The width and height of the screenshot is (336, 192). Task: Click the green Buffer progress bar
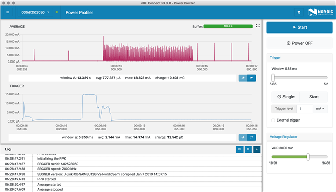(x=228, y=26)
